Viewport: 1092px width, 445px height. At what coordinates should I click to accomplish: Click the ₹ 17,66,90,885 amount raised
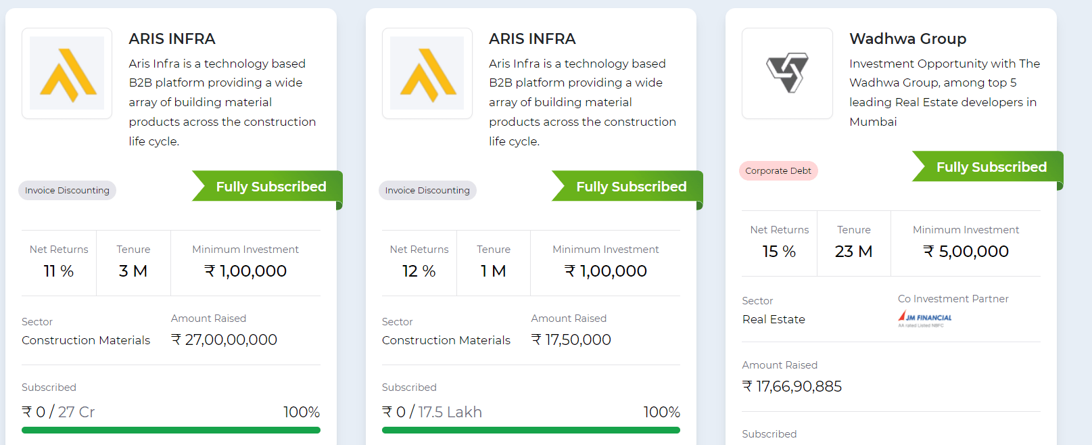(x=792, y=387)
